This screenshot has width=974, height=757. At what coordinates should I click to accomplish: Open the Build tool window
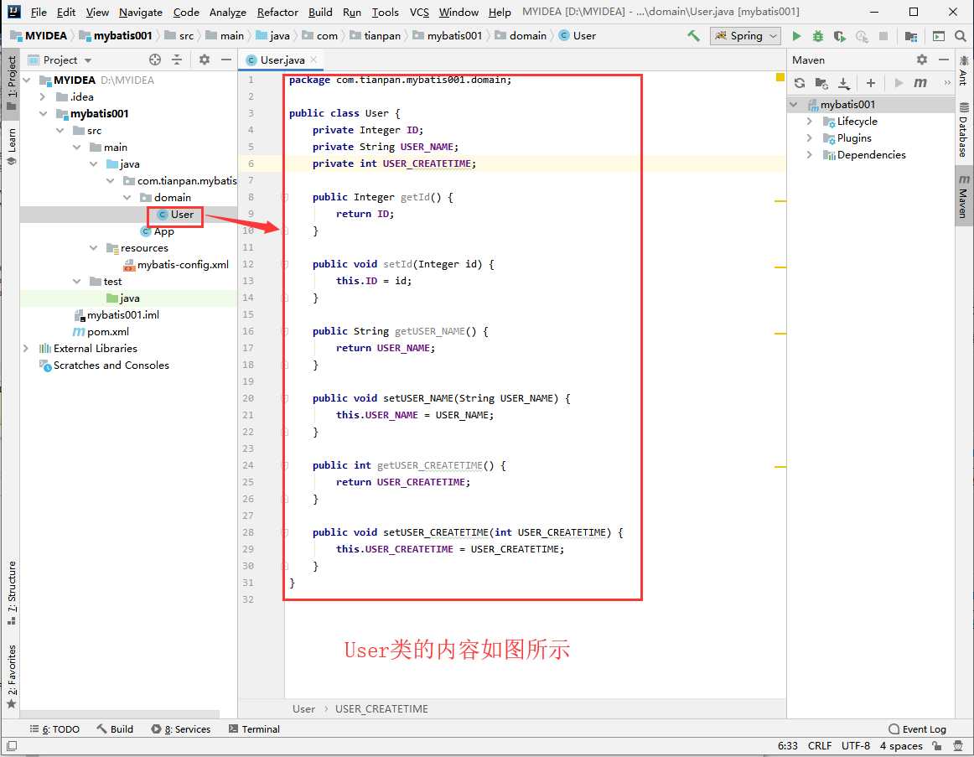point(114,729)
